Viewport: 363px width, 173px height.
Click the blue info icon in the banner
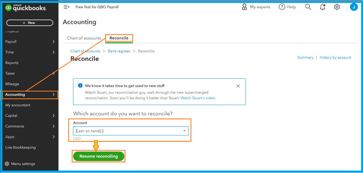tap(80, 86)
